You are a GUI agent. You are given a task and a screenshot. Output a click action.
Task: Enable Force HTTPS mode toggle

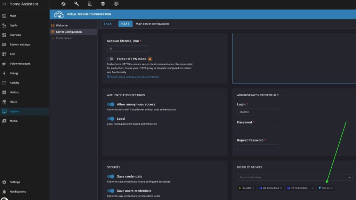(x=111, y=59)
